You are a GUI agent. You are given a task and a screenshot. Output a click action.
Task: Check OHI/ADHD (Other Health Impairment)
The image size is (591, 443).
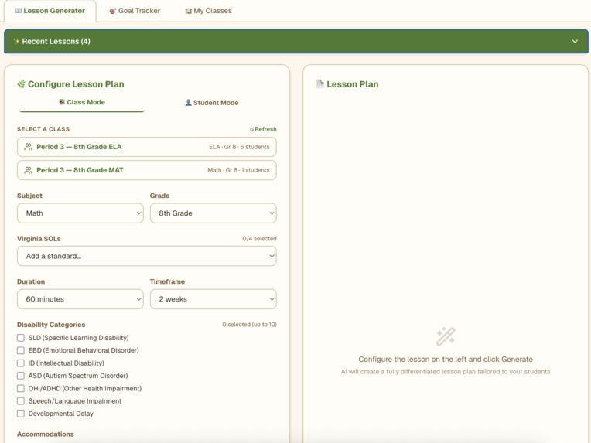[x=21, y=388]
